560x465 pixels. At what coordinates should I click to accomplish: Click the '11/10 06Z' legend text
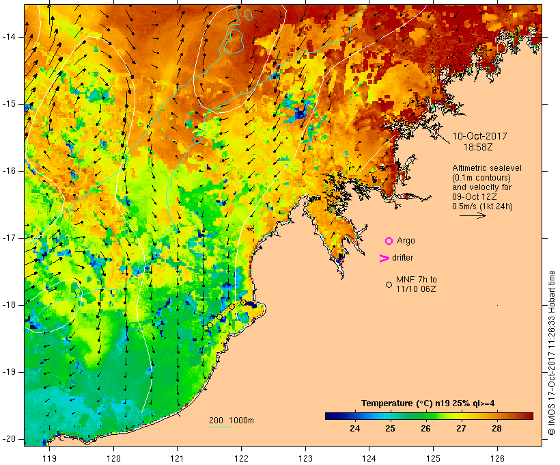click(416, 289)
